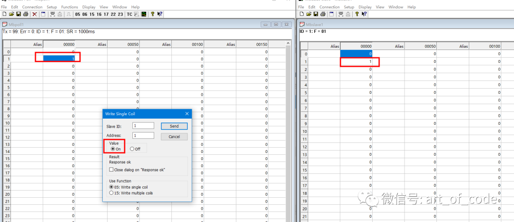Click Connect icon in Modbus Poll toolbar
Image resolution: width=514 pixels, height=222 pixels.
pos(52,14)
